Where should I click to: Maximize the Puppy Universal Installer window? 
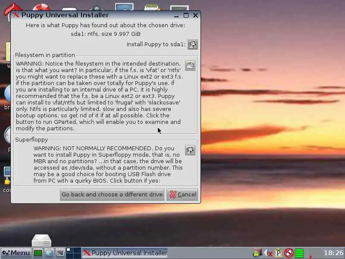point(186,16)
